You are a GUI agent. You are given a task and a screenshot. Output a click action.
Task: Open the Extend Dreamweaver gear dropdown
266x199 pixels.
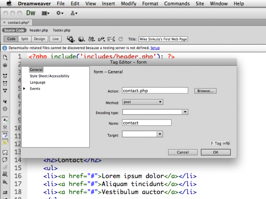[60, 13]
